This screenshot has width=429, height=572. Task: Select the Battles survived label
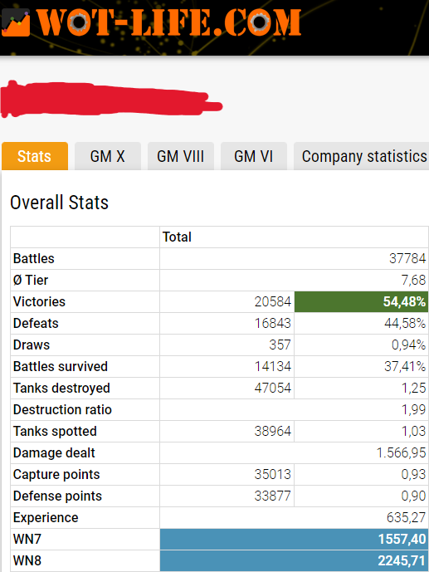pyautogui.click(x=61, y=366)
